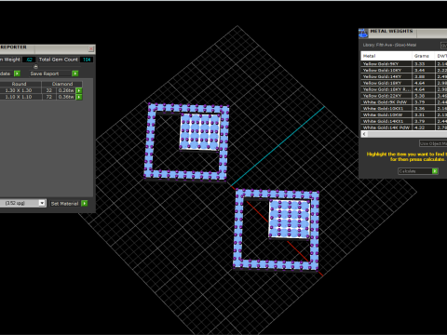Click the 3.33 grams cell for 9KY
447x335 pixels.
[423, 64]
